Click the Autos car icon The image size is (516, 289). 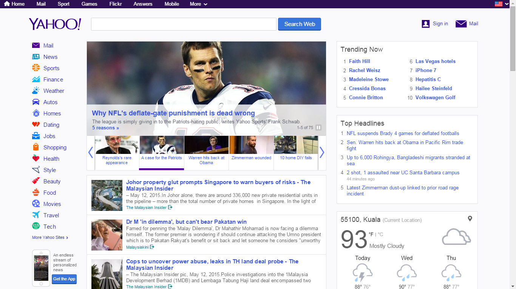click(x=36, y=102)
